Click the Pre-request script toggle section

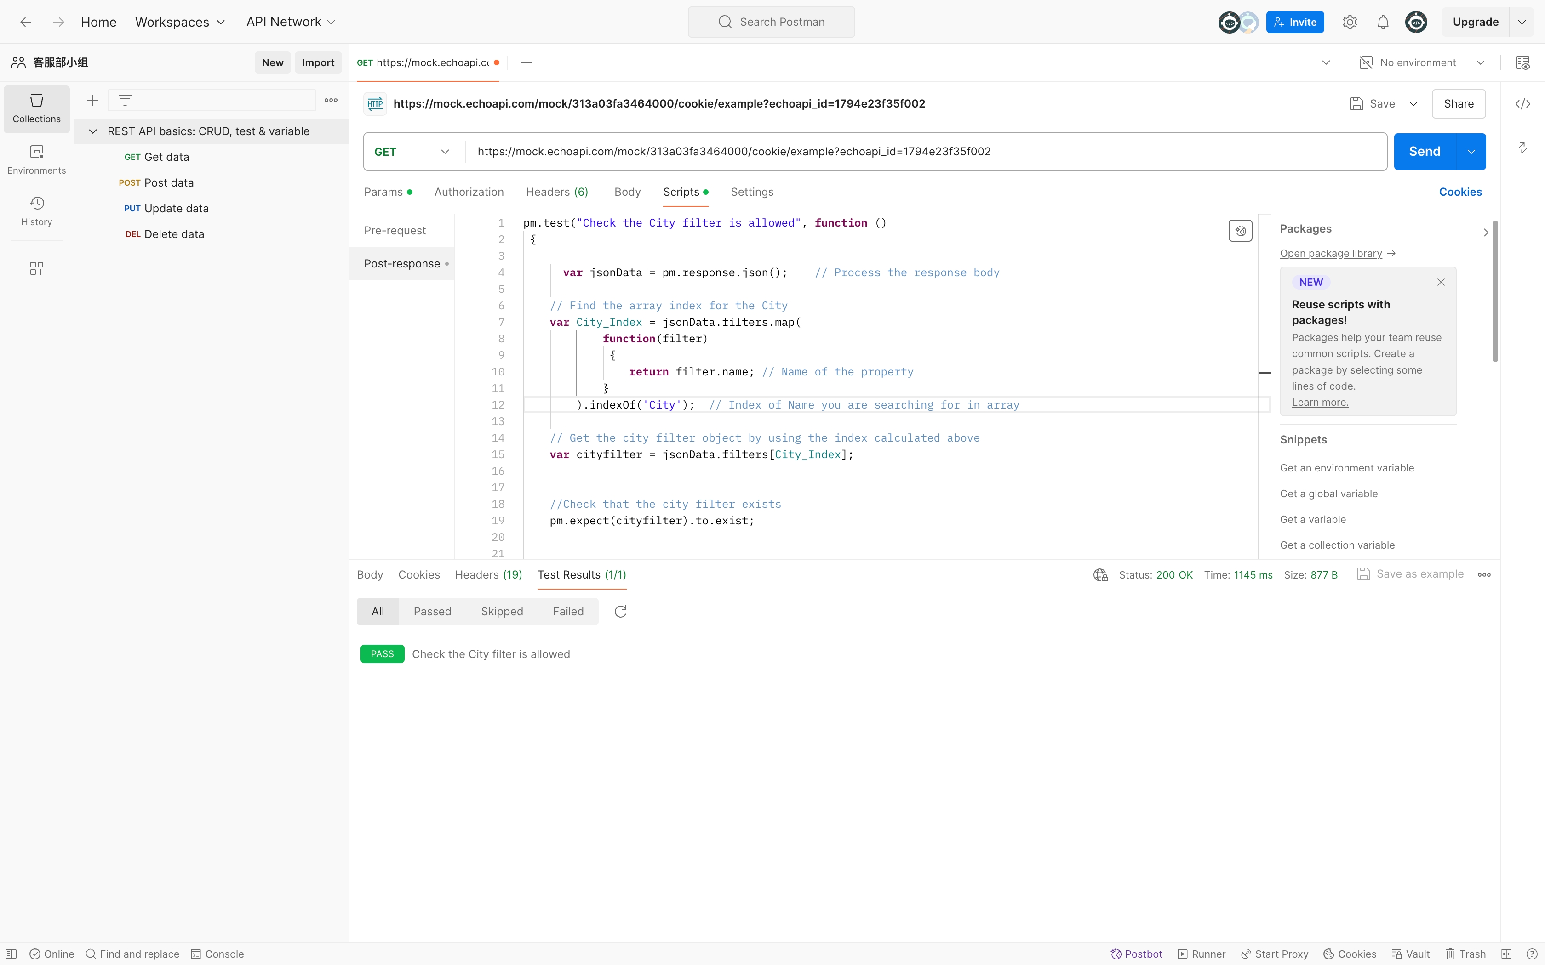[x=396, y=231]
